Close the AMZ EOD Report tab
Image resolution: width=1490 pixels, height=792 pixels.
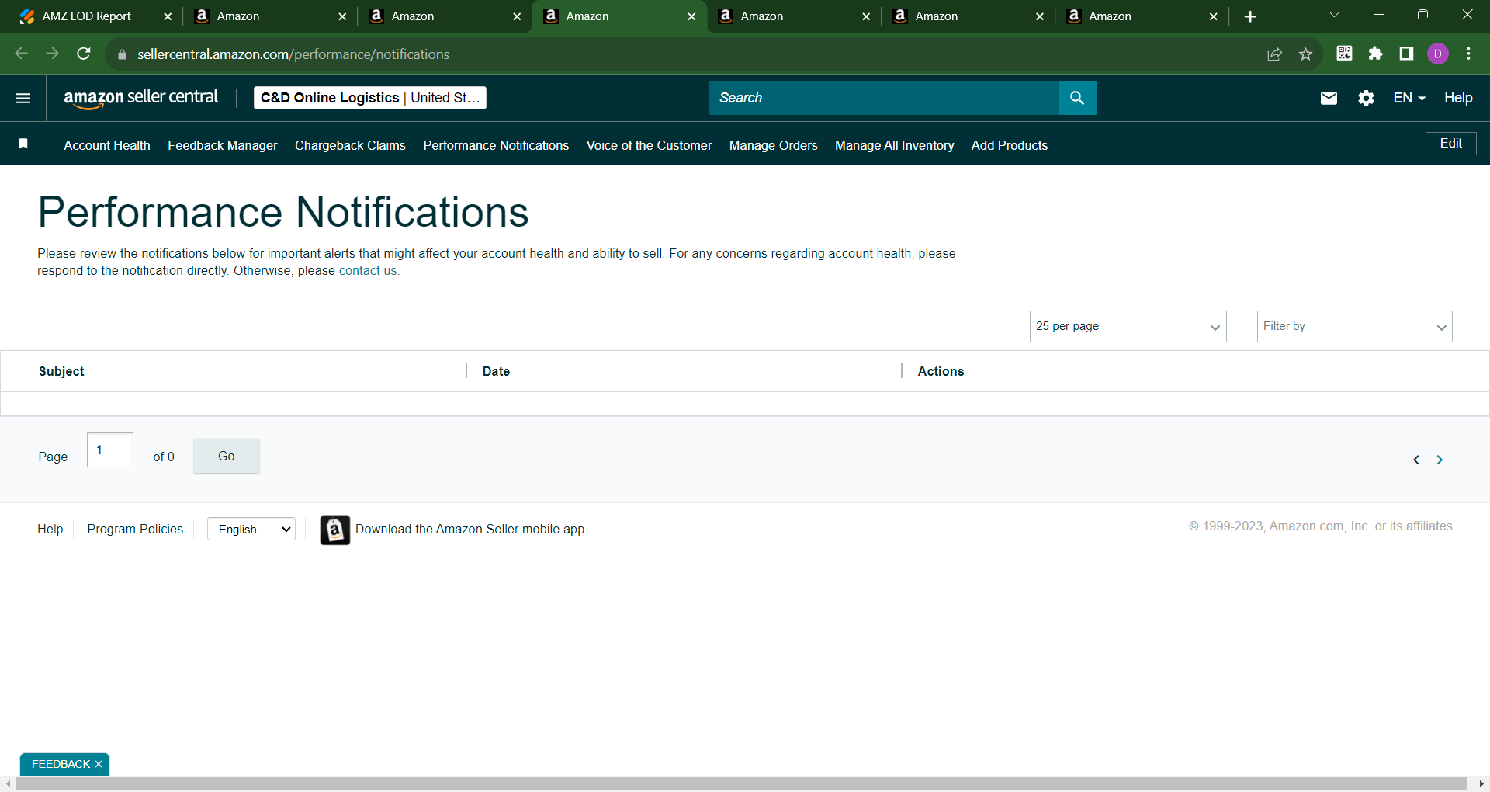(x=168, y=16)
